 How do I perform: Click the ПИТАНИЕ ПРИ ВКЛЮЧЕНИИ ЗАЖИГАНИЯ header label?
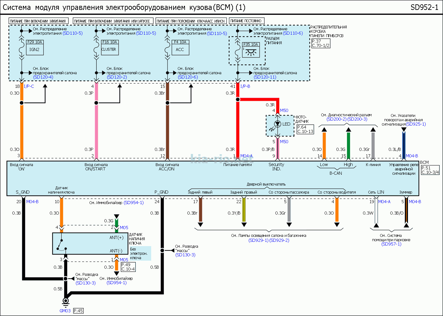(38, 21)
